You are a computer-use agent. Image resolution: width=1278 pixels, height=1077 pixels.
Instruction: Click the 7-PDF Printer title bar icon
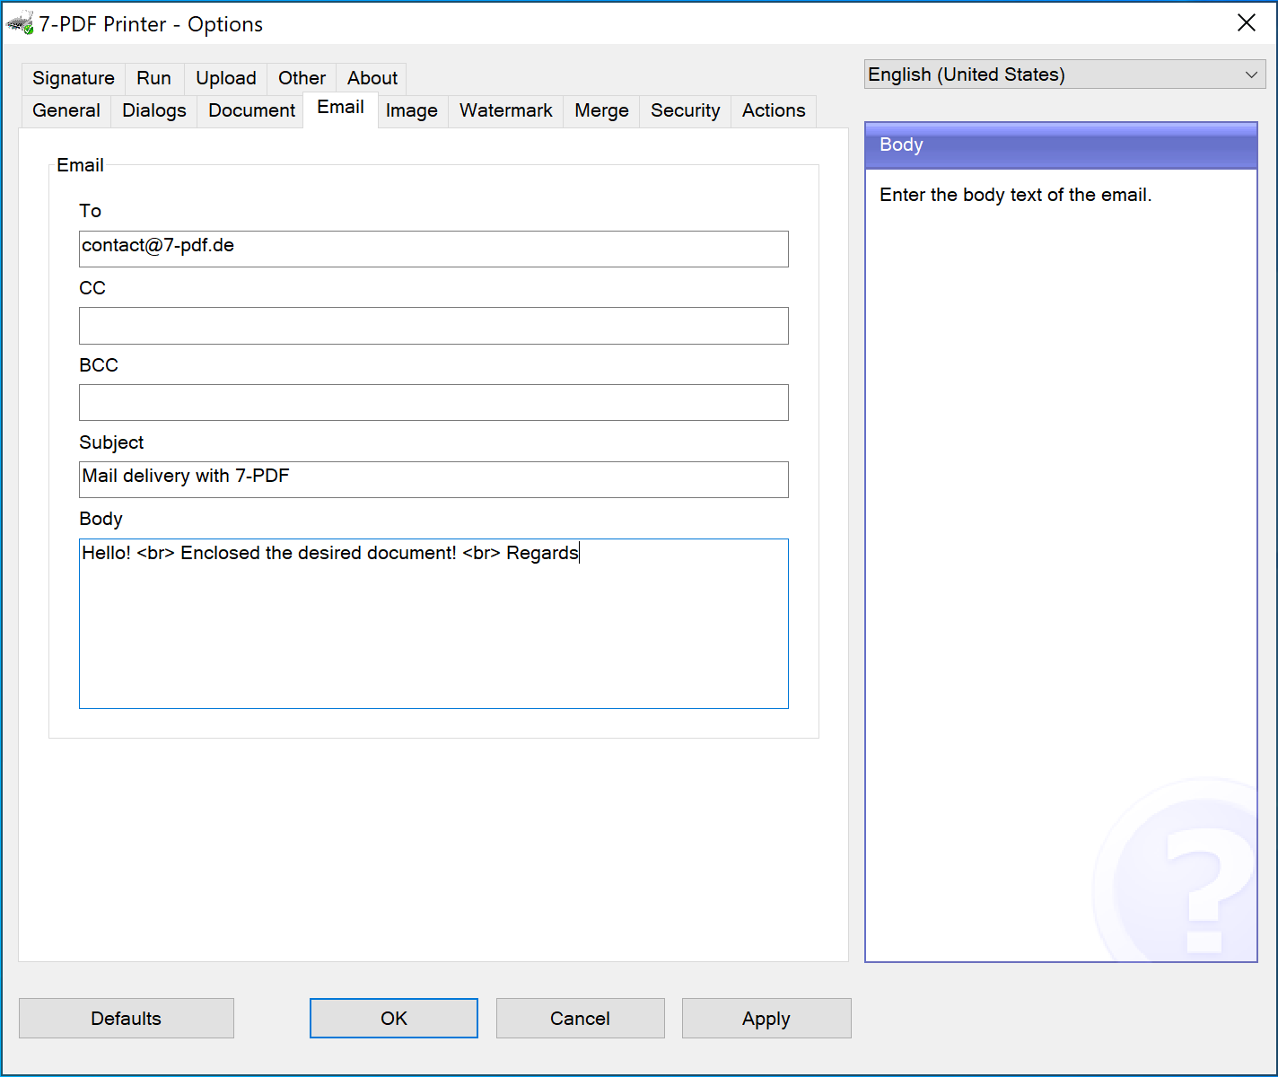coord(20,23)
